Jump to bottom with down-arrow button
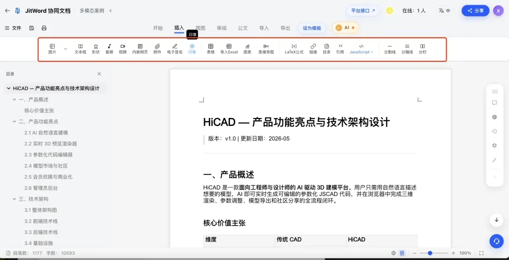 (x=496, y=220)
